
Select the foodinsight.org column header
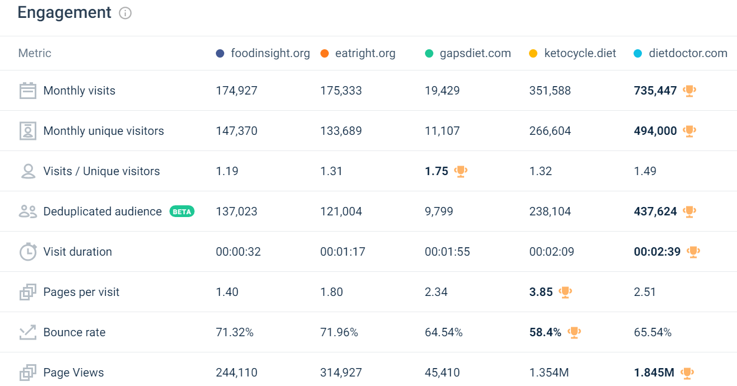pyautogui.click(x=270, y=54)
